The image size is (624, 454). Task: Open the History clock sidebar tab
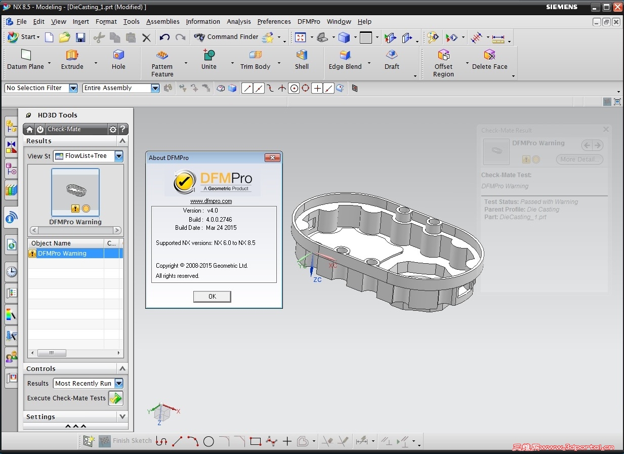pos(11,272)
